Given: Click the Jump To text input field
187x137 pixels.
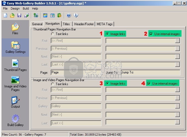Looking at the screenshot, I should (x=151, y=72).
